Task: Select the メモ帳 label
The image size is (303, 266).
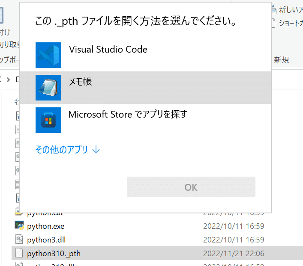Action: (81, 82)
